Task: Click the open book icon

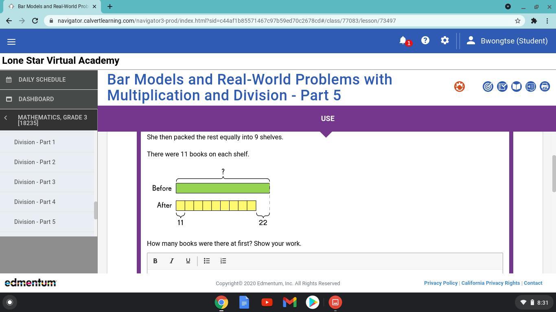Action: point(516,87)
